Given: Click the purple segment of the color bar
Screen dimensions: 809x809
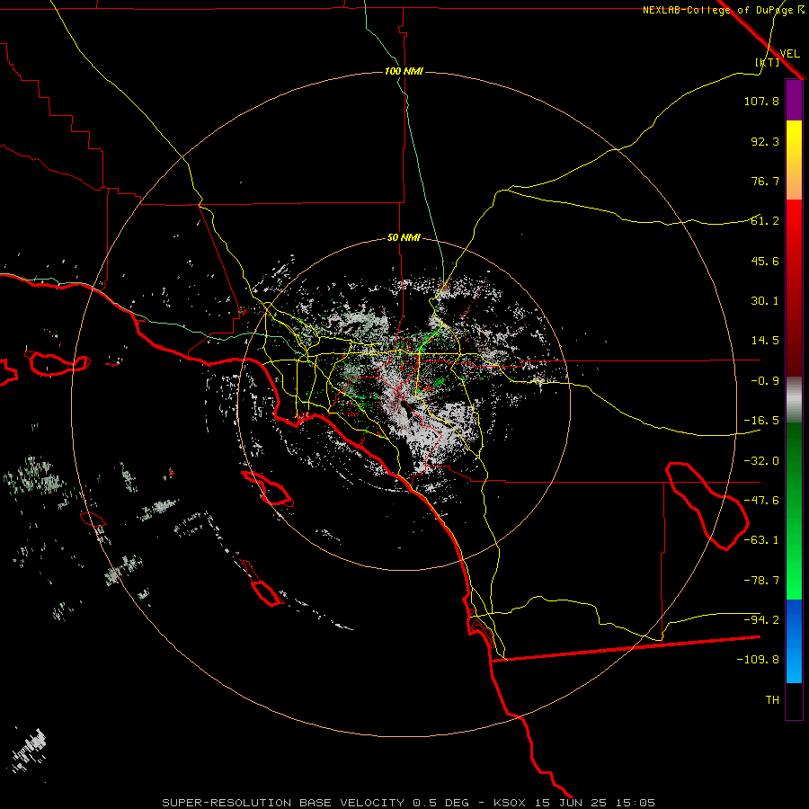Looking at the screenshot, I should pyautogui.click(x=794, y=101).
